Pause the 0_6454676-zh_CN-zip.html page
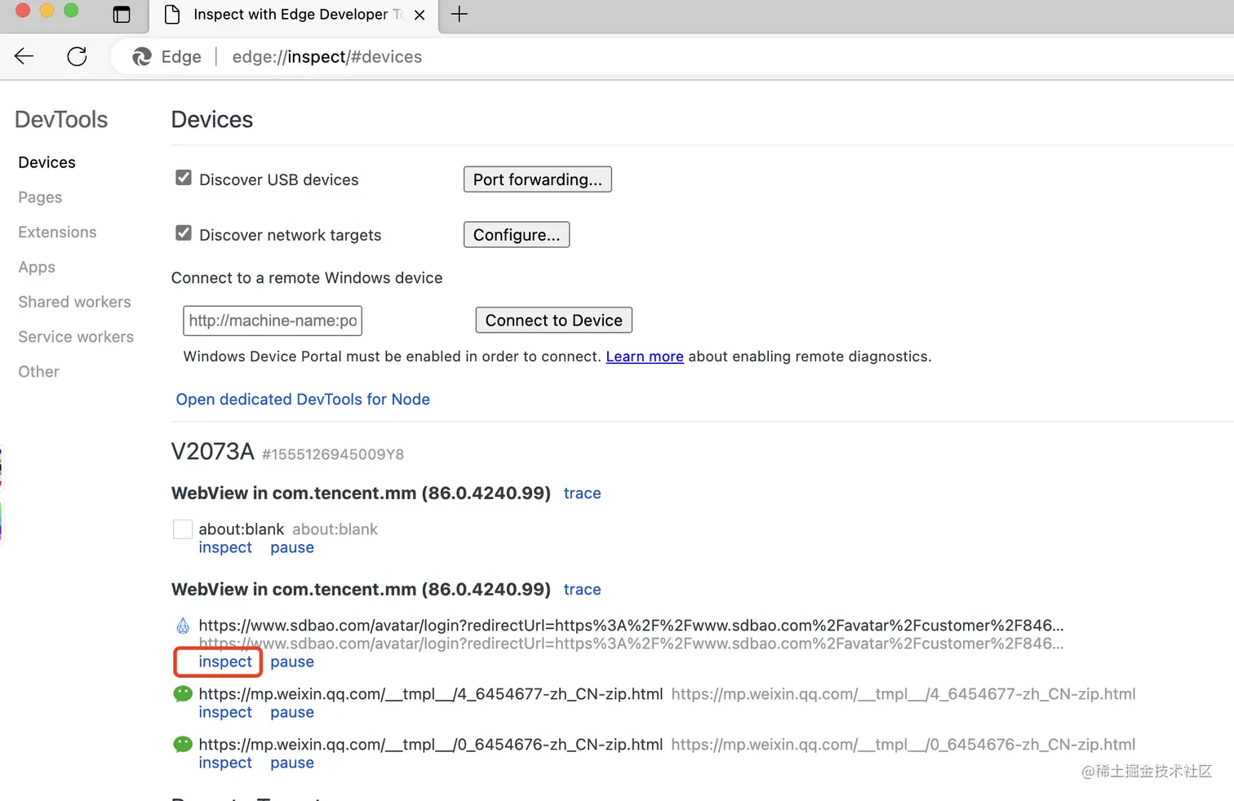The image size is (1234, 801). pos(292,763)
